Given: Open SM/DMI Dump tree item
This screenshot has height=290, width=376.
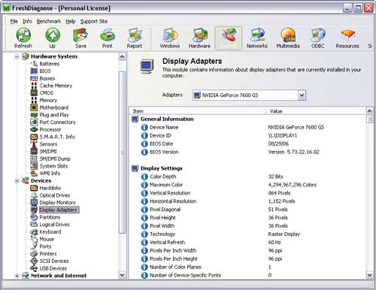Looking at the screenshot, I should tap(55, 159).
